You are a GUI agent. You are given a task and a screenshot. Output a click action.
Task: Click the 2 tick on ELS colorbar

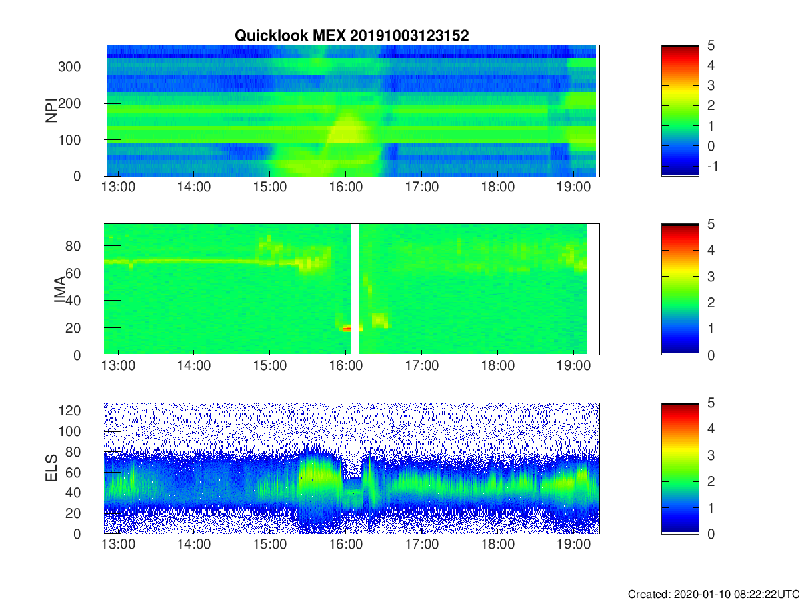click(x=710, y=481)
